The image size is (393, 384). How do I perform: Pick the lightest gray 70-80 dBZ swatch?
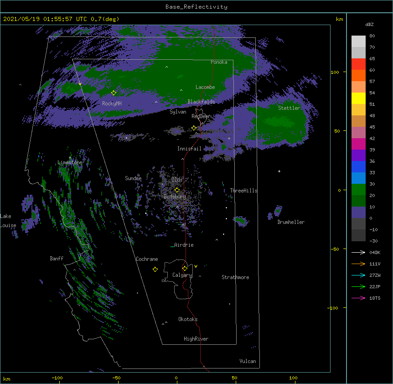(358, 42)
